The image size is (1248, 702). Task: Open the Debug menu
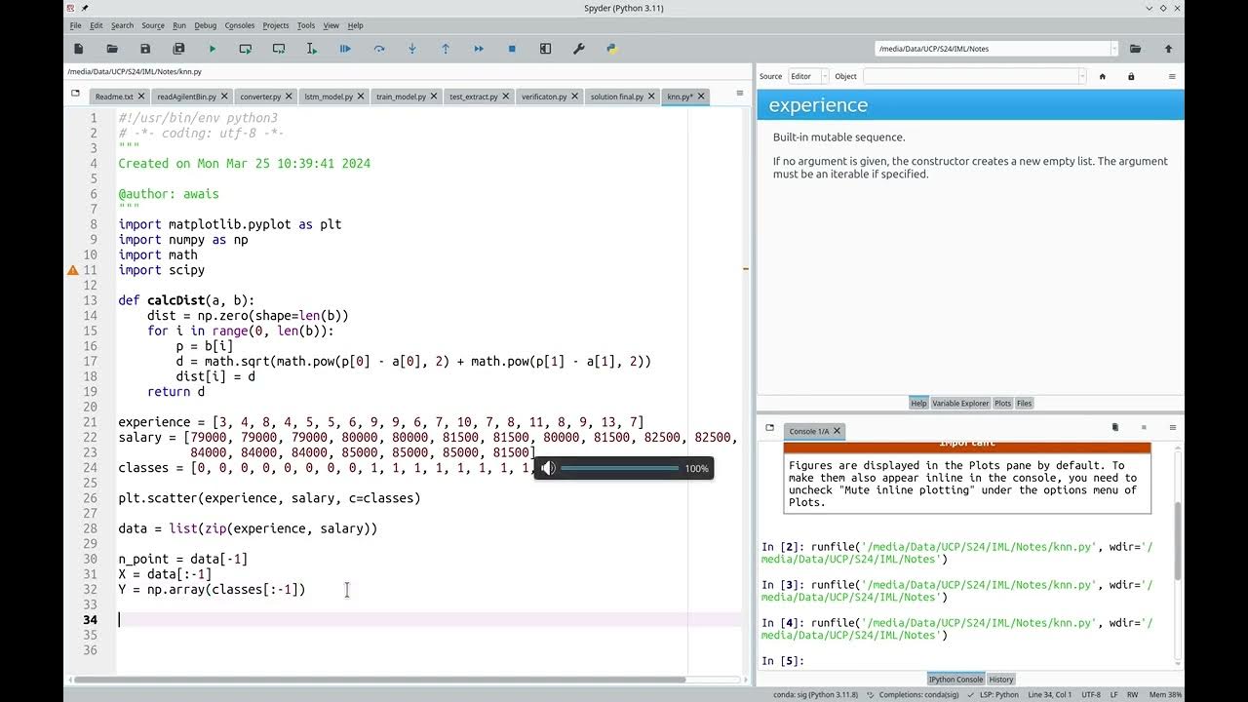pyautogui.click(x=206, y=25)
